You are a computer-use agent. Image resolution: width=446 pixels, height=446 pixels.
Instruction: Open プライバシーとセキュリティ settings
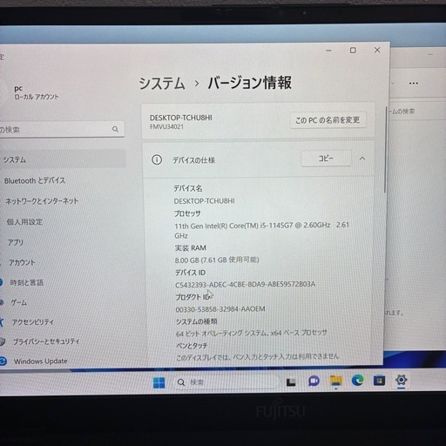(x=46, y=341)
